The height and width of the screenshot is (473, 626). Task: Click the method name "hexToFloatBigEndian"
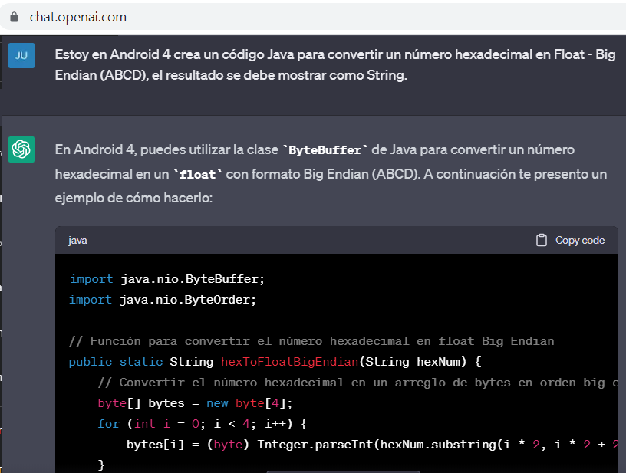coord(289,362)
